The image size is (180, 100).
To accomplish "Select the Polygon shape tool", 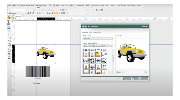I will pos(9,44).
